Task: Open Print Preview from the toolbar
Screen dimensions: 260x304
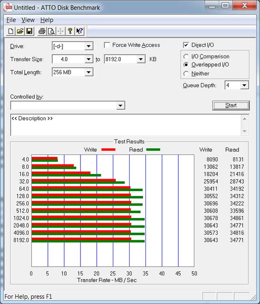Action: [x=51, y=31]
